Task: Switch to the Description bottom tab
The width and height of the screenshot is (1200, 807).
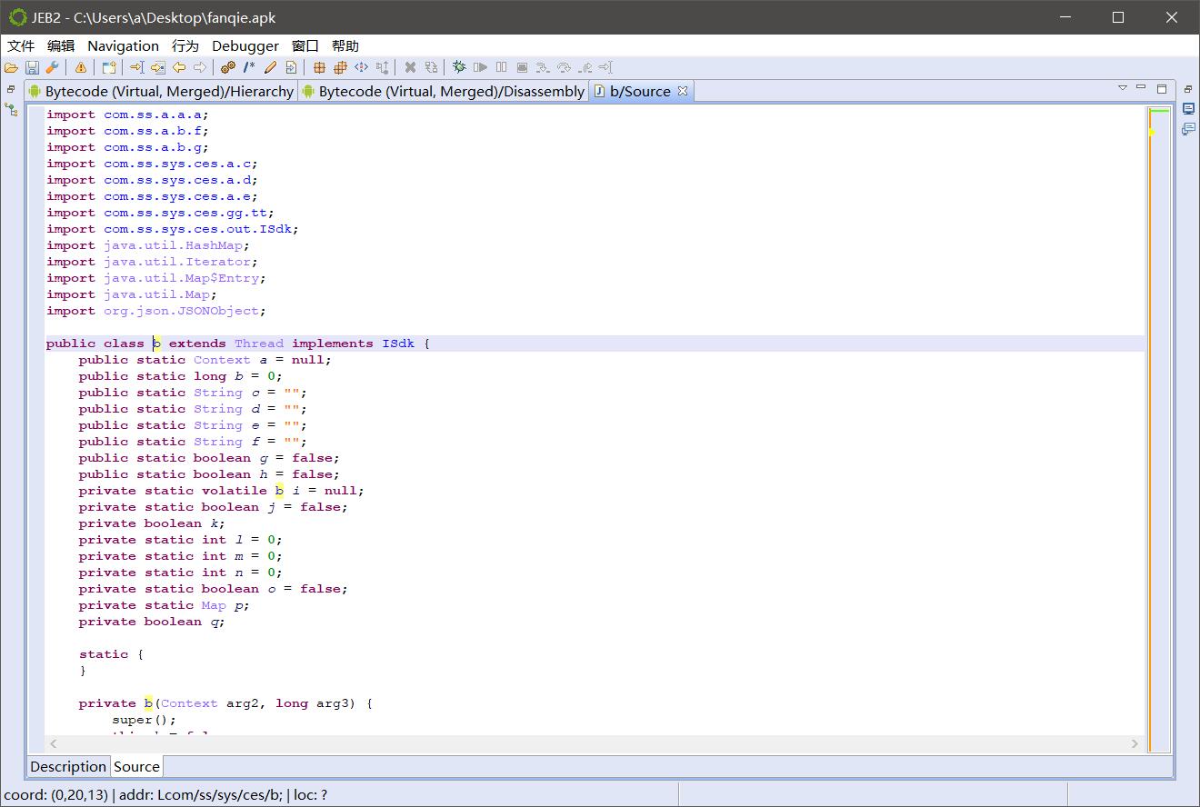Action: 68,766
